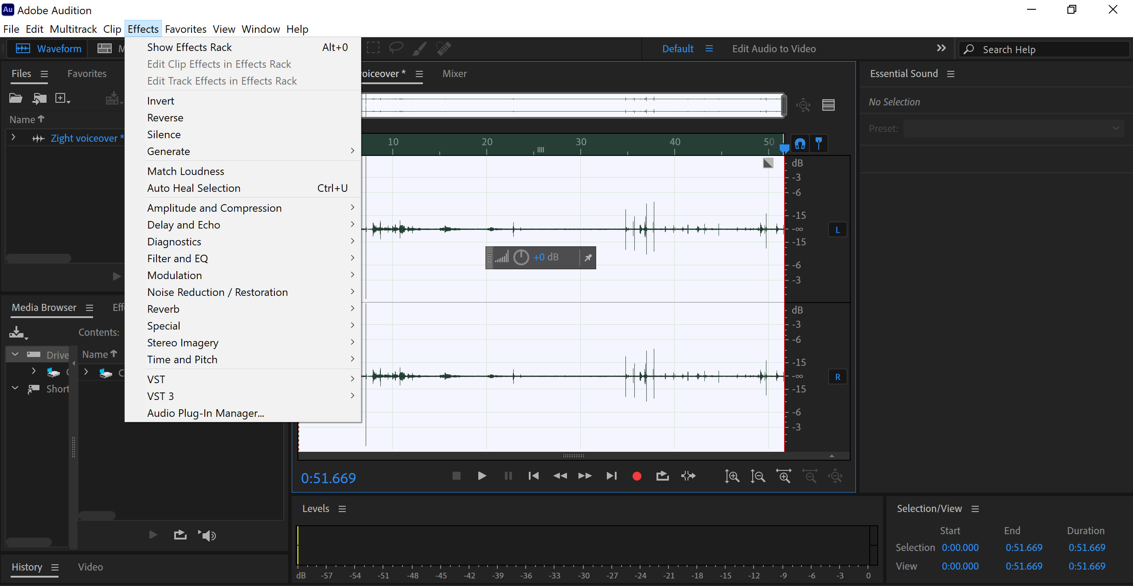Click the 0:51.669 current time display

coord(328,478)
